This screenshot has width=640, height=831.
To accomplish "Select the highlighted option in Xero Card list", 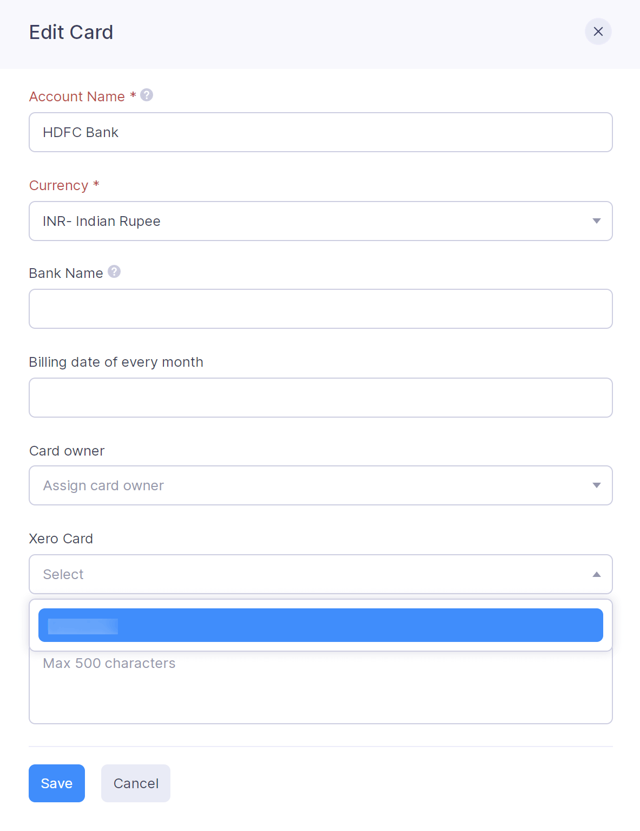I will pos(320,625).
